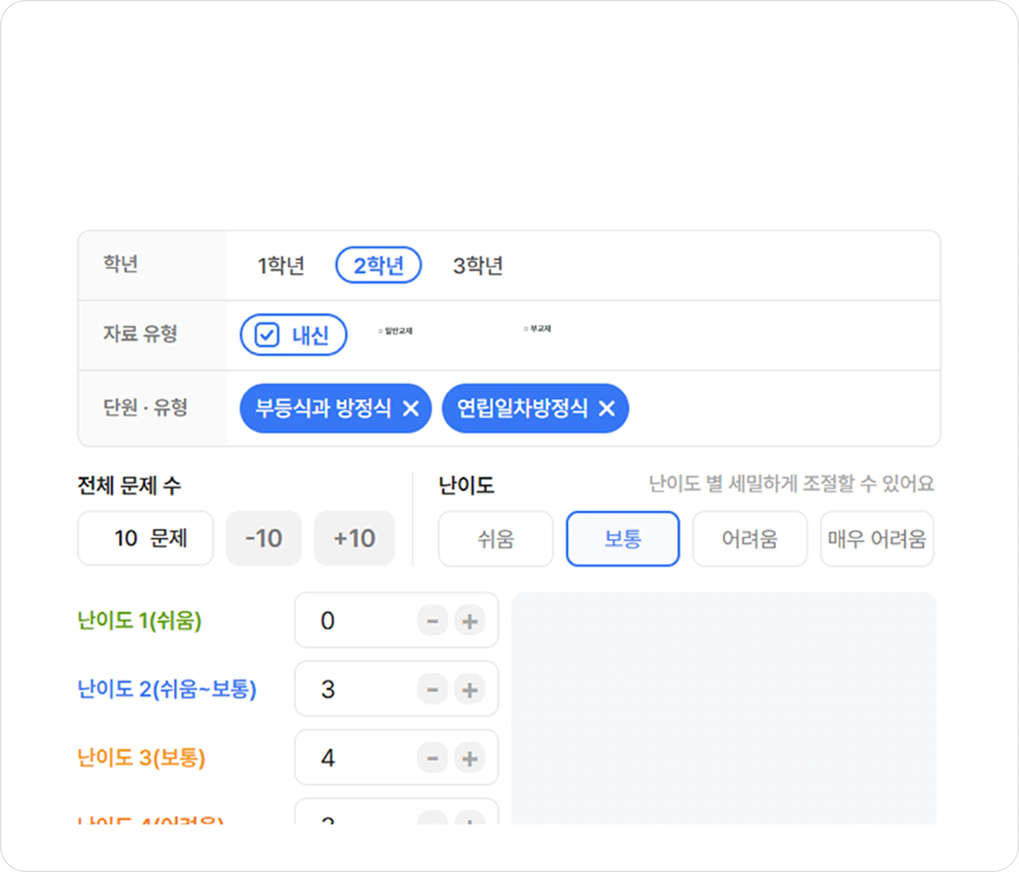The height and width of the screenshot is (872, 1019).
Task: Click the plus icon for 난이도 2(쉬움~보통)
Action: [469, 689]
